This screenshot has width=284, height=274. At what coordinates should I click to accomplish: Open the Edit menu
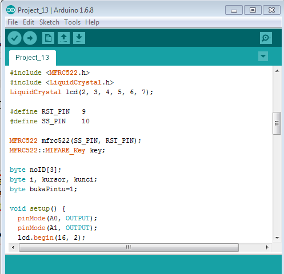coord(29,22)
